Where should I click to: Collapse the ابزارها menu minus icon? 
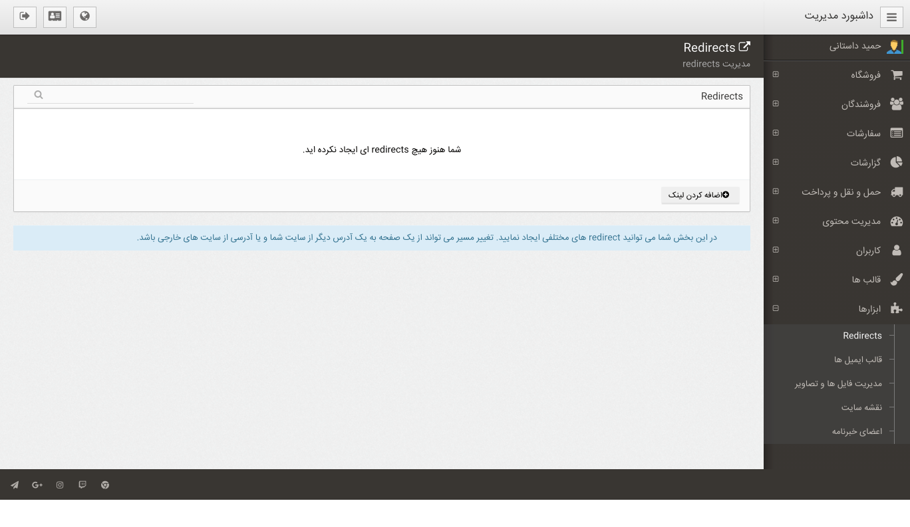click(776, 308)
